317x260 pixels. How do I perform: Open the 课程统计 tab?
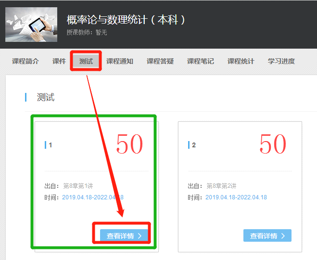241,61
